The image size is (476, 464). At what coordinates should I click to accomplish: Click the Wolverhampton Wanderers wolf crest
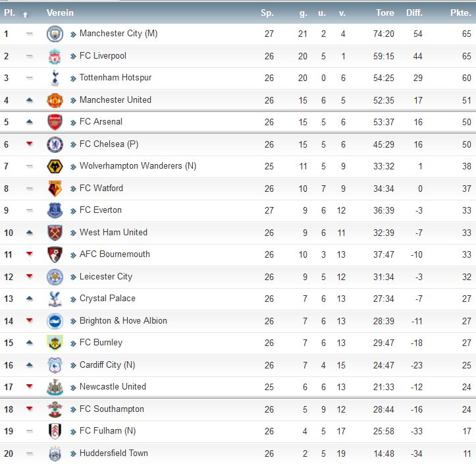coord(55,167)
